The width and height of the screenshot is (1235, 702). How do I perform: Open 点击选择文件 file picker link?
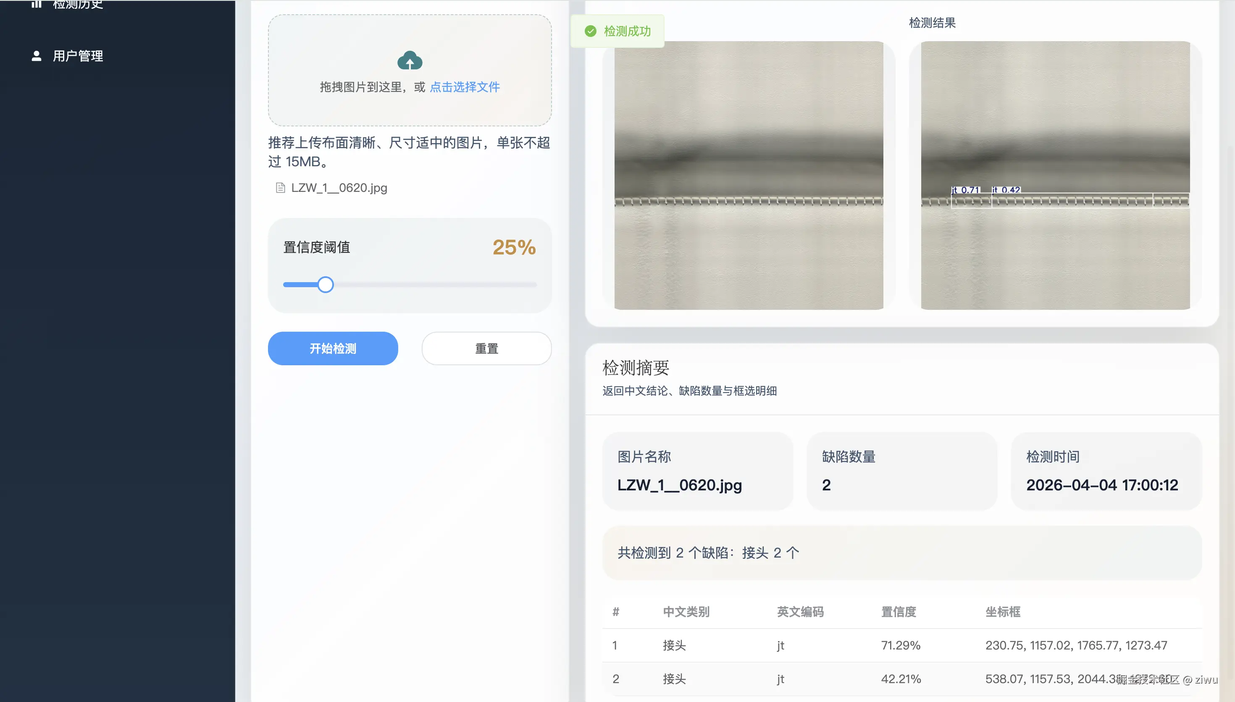coord(465,87)
